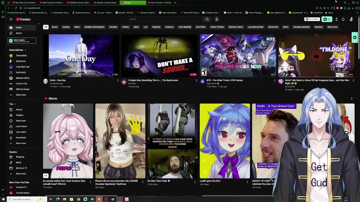The height and width of the screenshot is (202, 360).
Task: Click the green TubeBuddy extension menu button
Action: [x=327, y=19]
